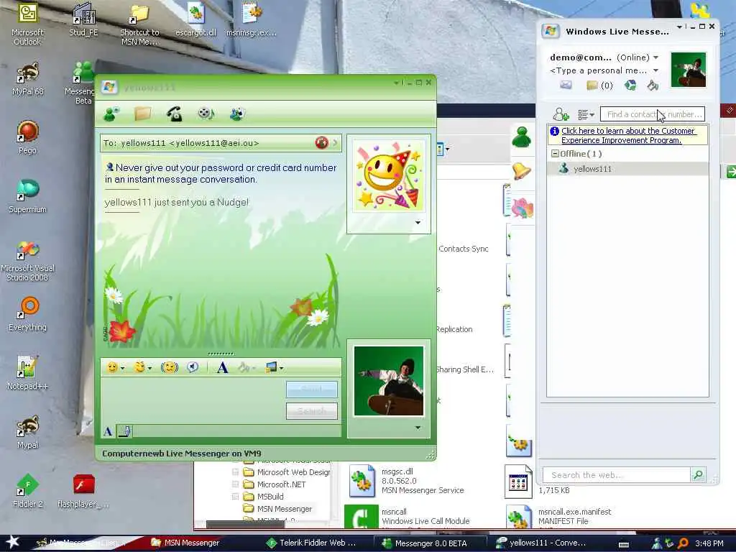Click inside the message typing area

click(x=193, y=400)
